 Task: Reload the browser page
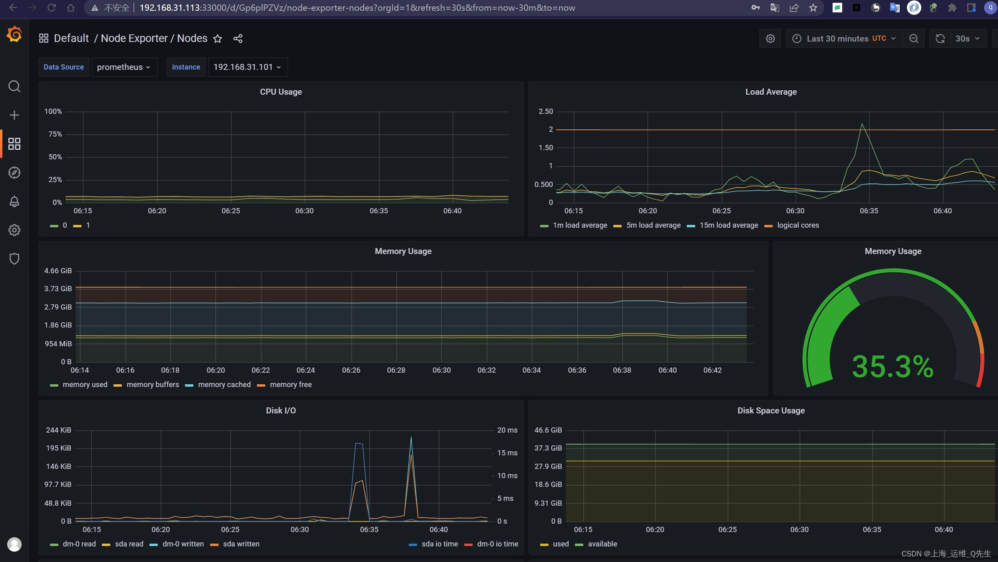pyautogui.click(x=52, y=8)
